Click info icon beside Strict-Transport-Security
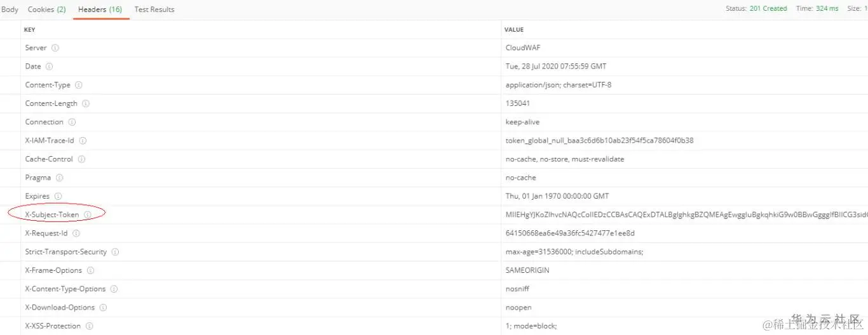Screen dimensions: 868x335 click(115, 252)
